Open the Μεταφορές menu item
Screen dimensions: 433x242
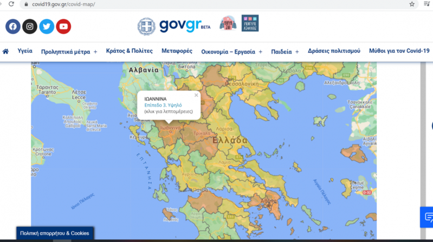click(177, 51)
